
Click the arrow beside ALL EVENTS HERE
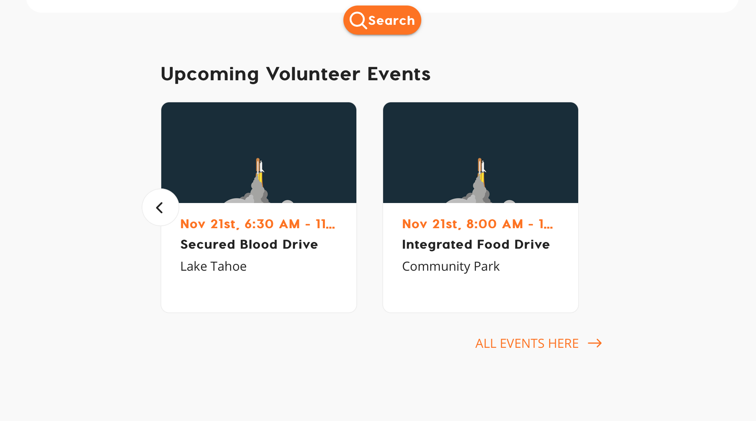tap(595, 343)
